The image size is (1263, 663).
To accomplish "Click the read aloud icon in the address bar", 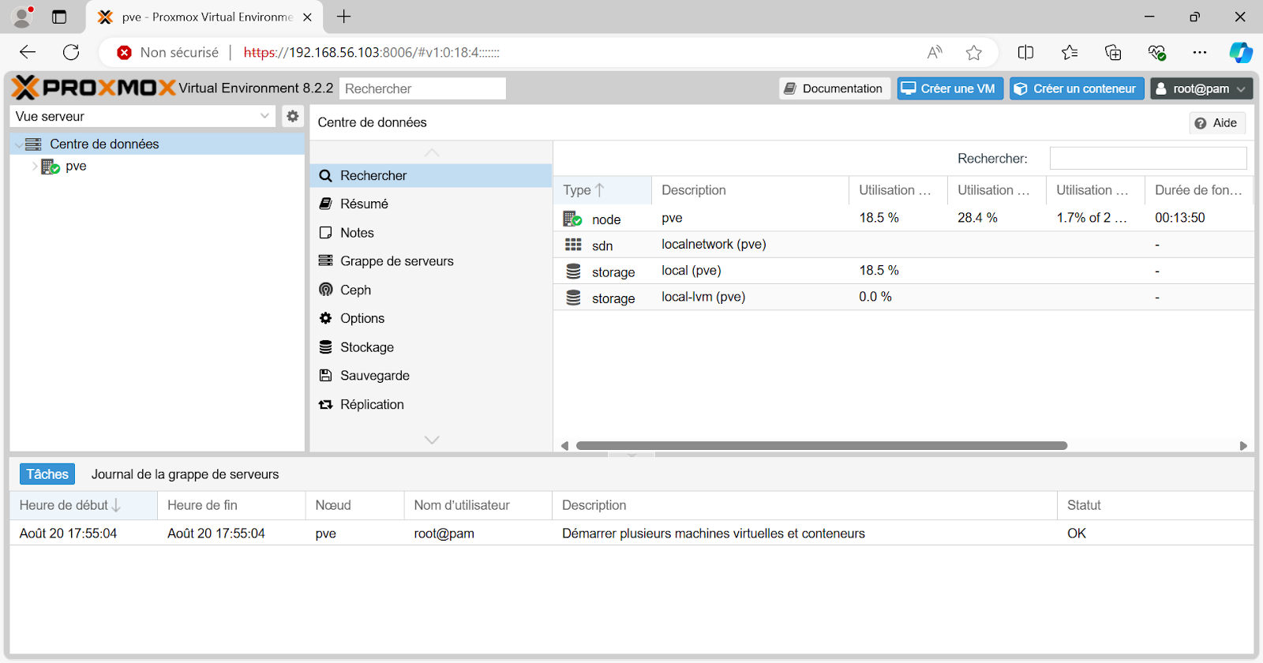I will tap(935, 53).
